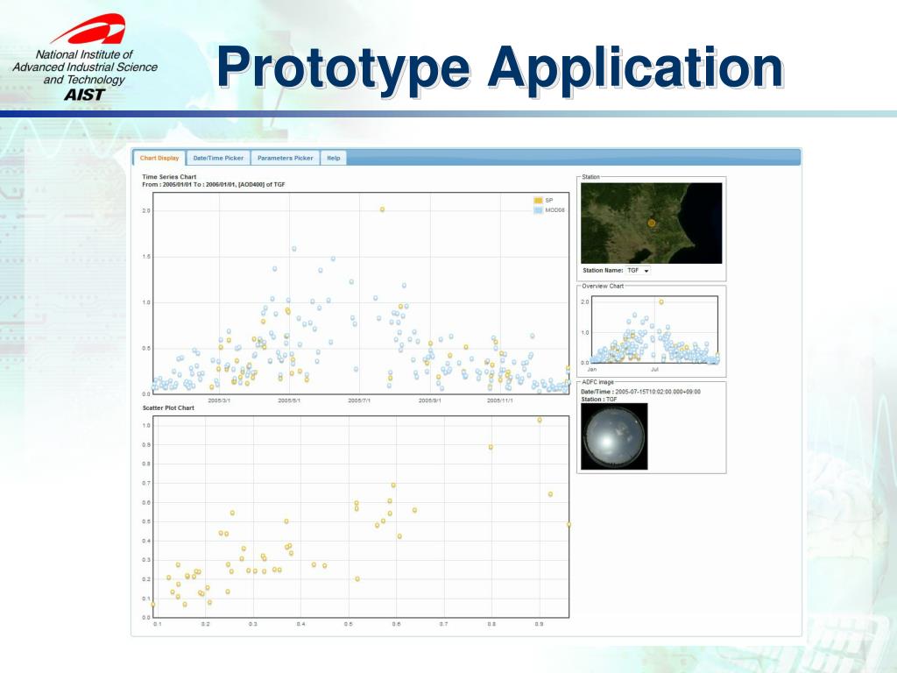Click the '2005/5/1' axis label
The width and height of the screenshot is (897, 673).
289,400
